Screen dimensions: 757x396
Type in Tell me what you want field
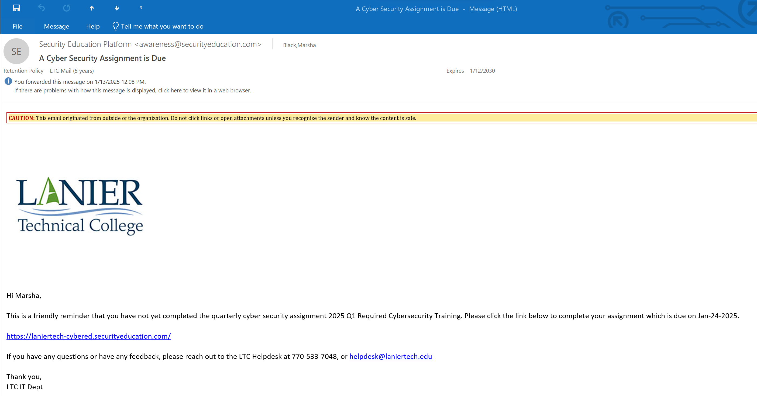tap(162, 26)
